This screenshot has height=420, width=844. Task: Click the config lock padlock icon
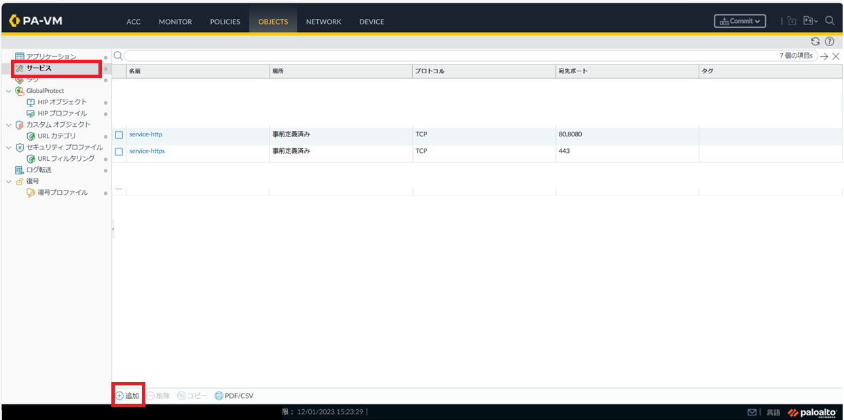[792, 21]
